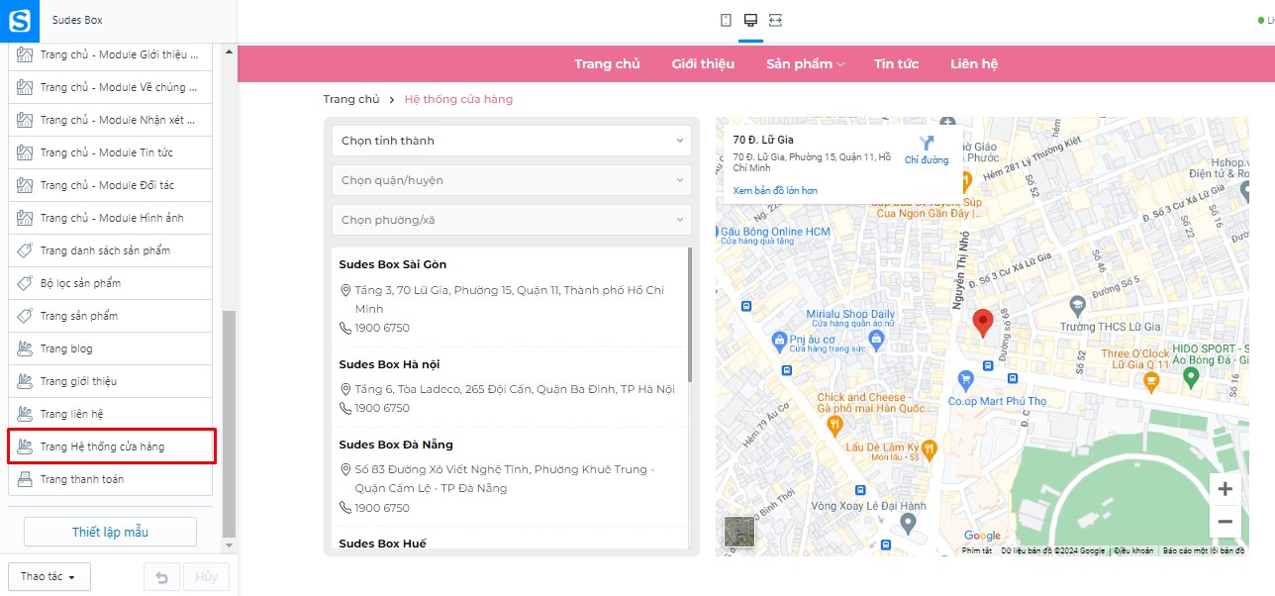Click icon beside Trang Hệ thống cửa hàng
Screen dimensions: 1275x596
point(25,447)
